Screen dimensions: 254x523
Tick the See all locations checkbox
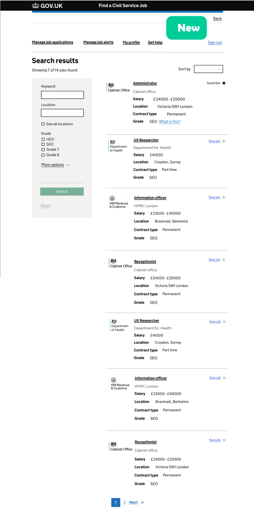pyautogui.click(x=43, y=124)
